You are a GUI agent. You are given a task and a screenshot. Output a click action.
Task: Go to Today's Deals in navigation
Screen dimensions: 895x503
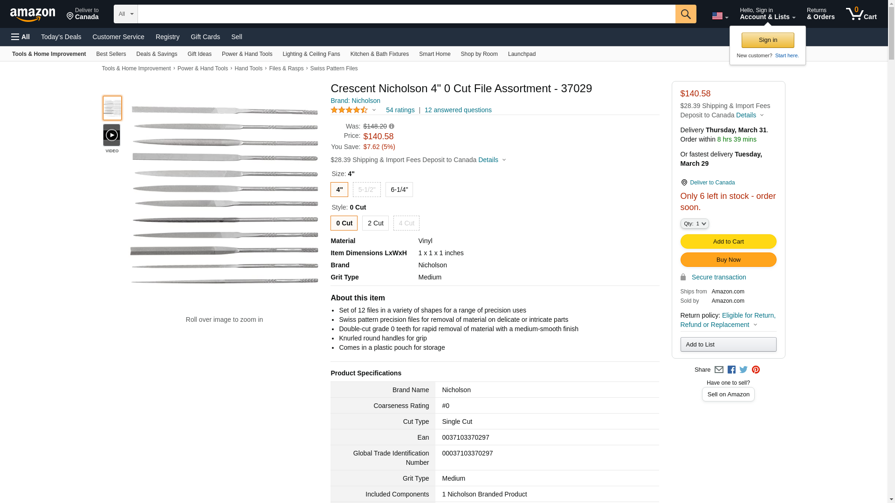[x=61, y=37]
